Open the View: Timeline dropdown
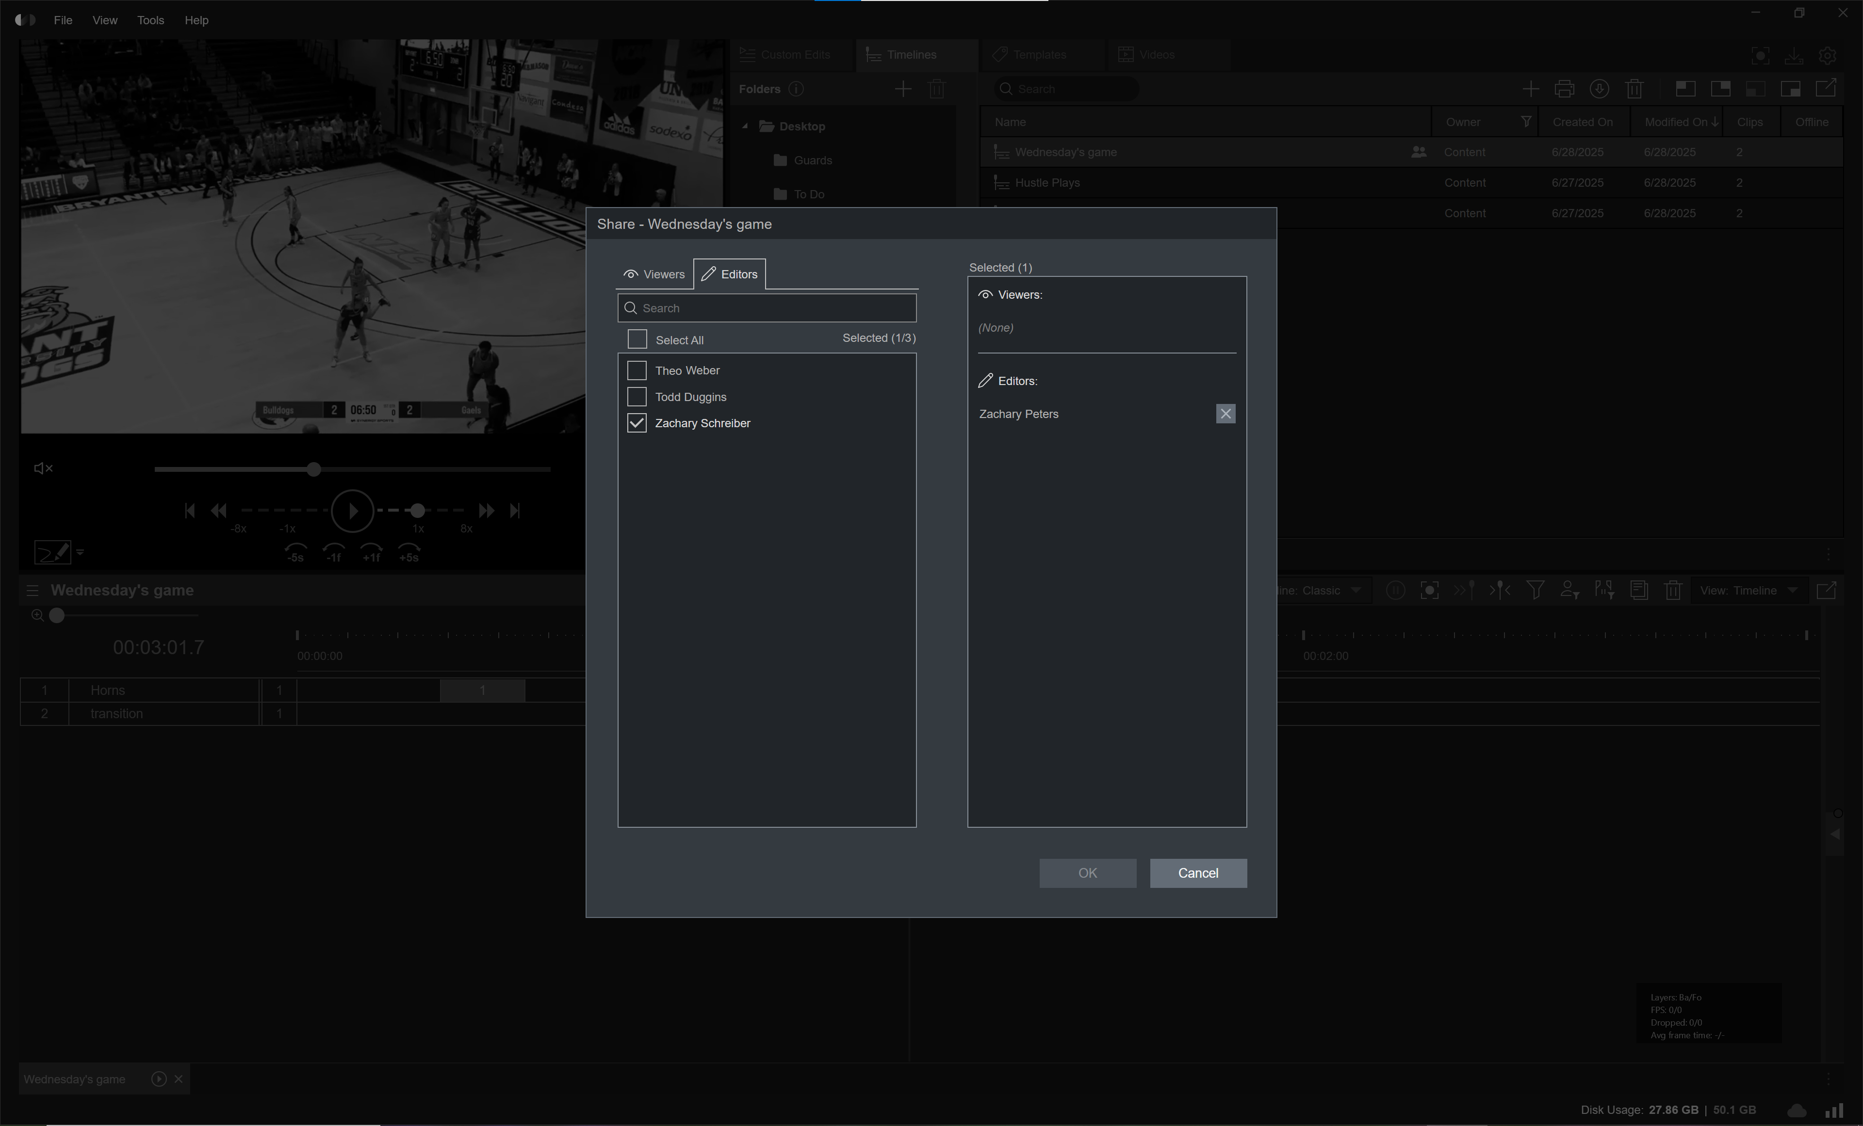Viewport: 1863px width, 1126px height. pyautogui.click(x=1749, y=590)
